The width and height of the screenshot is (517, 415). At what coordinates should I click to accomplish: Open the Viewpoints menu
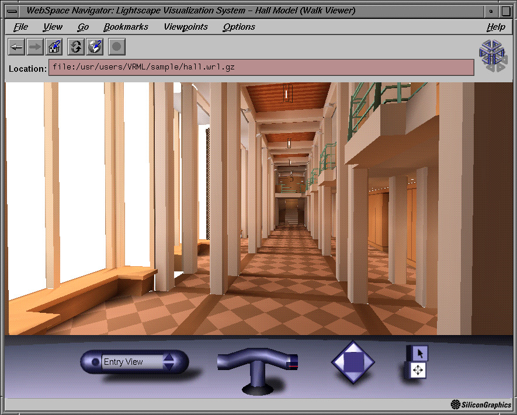pos(186,27)
